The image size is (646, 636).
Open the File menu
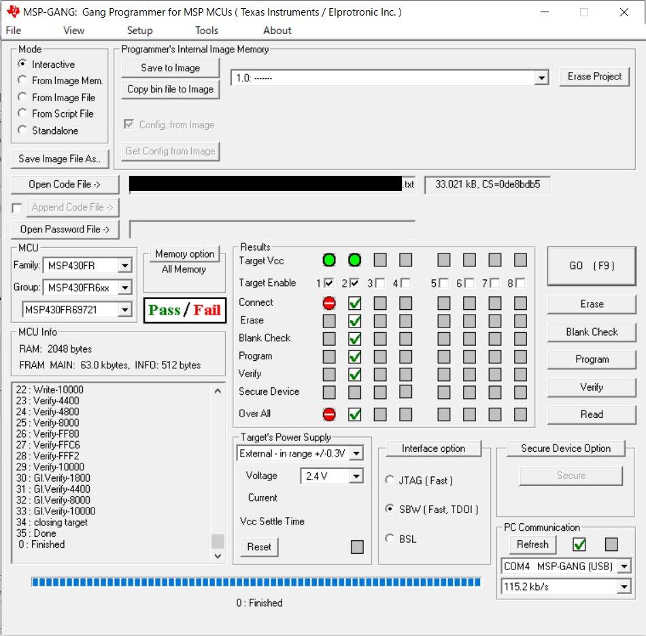coord(13,31)
